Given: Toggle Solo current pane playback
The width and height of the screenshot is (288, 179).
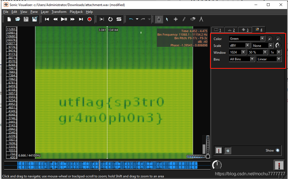Looking at the screenshot, I should point(119,19).
